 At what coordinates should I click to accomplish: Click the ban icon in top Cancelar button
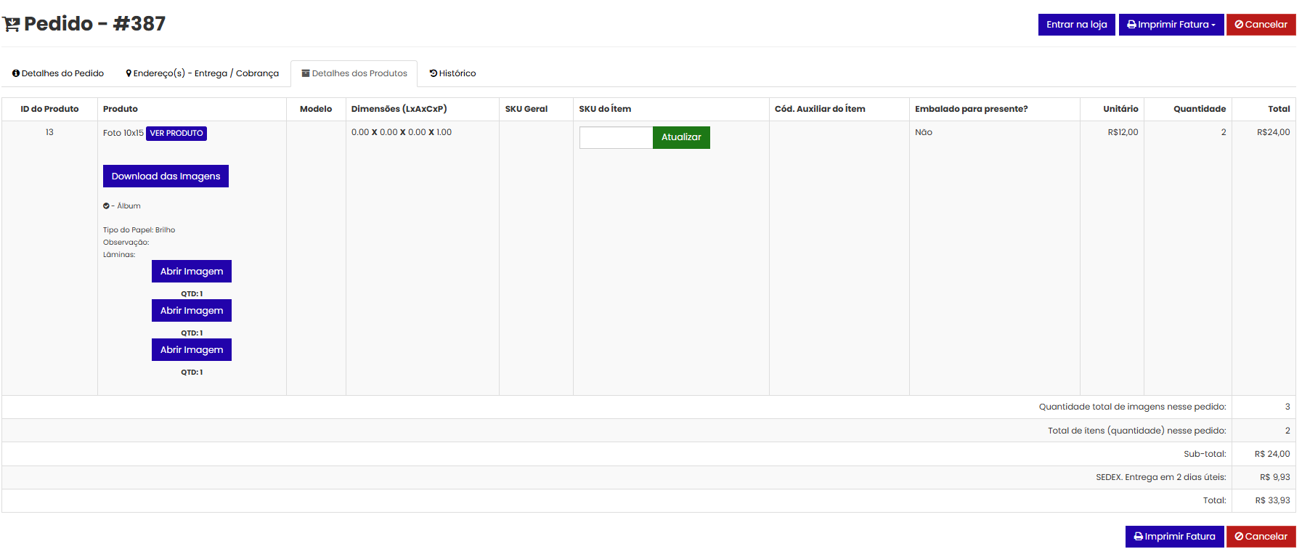point(1239,25)
